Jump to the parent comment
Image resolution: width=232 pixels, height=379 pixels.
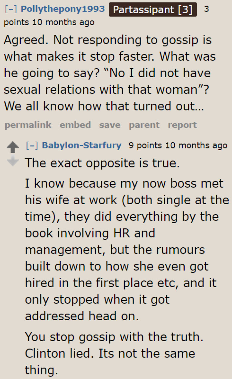(x=144, y=125)
